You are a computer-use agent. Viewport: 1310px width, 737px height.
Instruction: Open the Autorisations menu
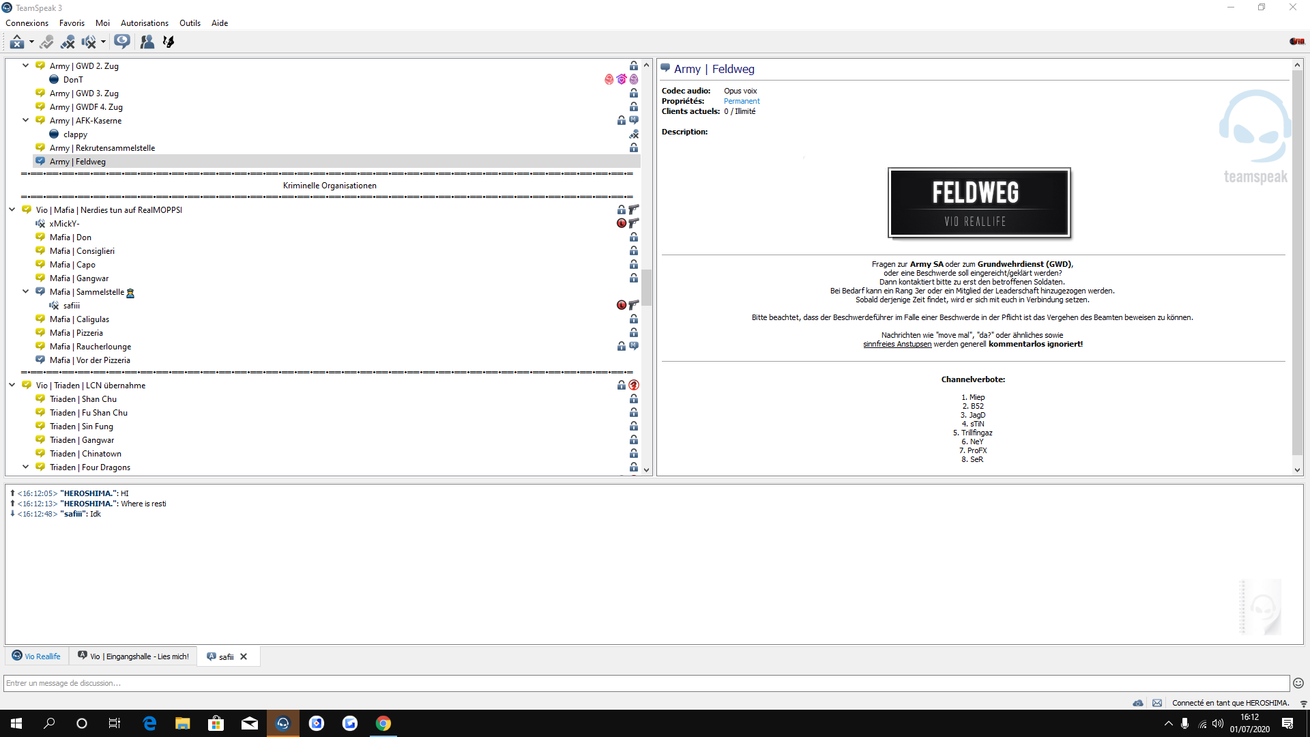[x=144, y=23]
